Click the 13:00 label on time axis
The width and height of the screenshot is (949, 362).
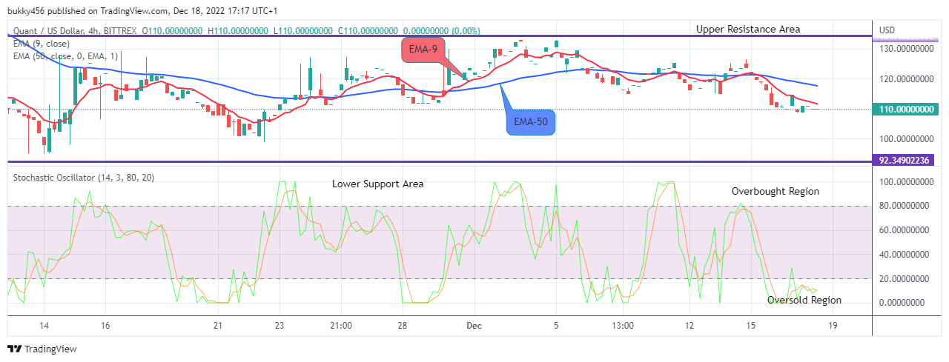pyautogui.click(x=623, y=326)
